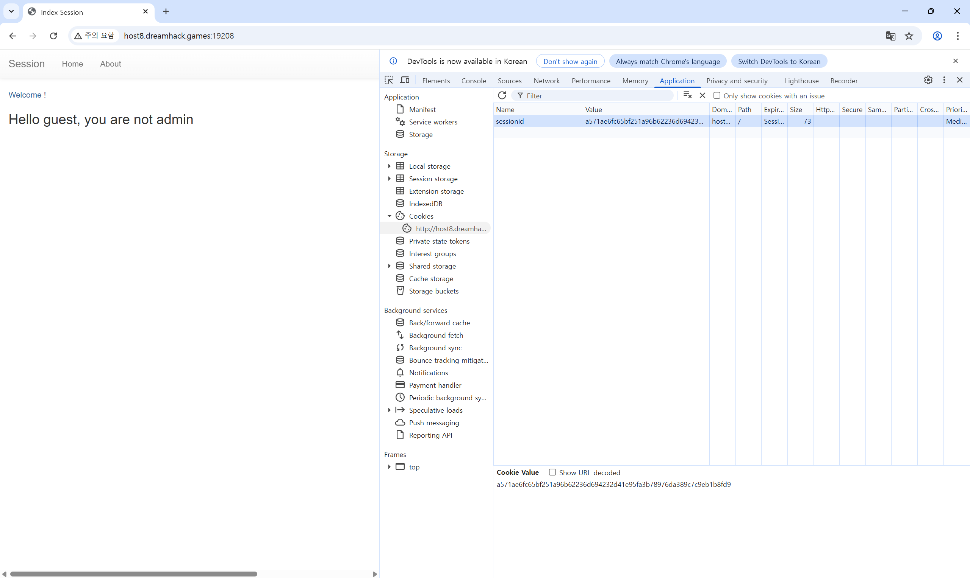The image size is (970, 578).
Task: Expand the top frame node
Action: tap(389, 467)
